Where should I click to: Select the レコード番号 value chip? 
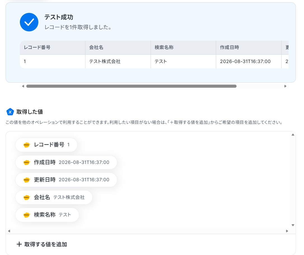[46, 145]
